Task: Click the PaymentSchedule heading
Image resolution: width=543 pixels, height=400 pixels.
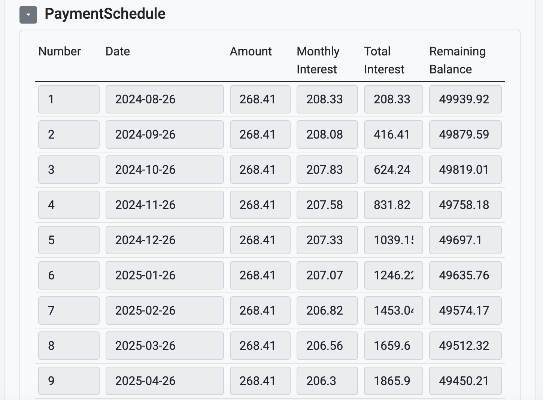Action: pos(105,13)
